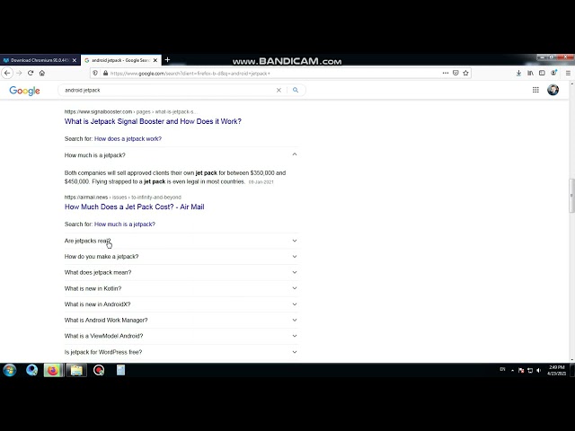Click the Google search input field
This screenshot has width=575, height=431.
(x=169, y=90)
